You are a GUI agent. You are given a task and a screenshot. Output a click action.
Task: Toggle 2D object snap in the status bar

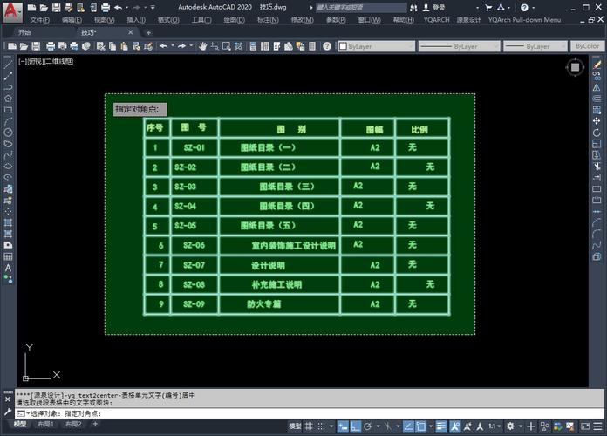[420, 426]
